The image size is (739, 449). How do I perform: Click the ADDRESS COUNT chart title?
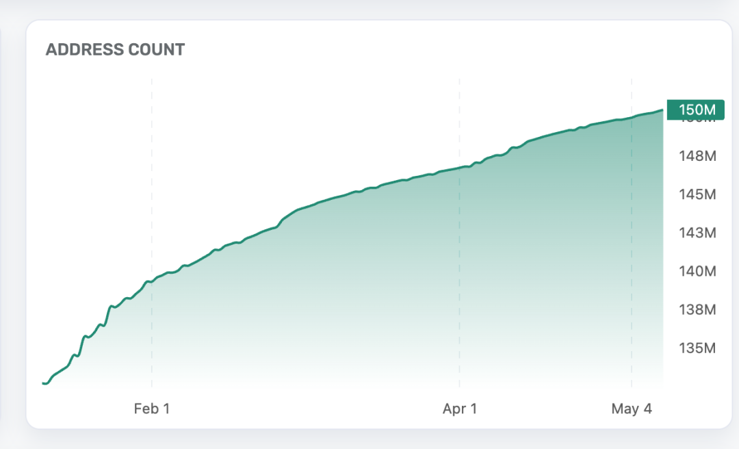point(115,50)
